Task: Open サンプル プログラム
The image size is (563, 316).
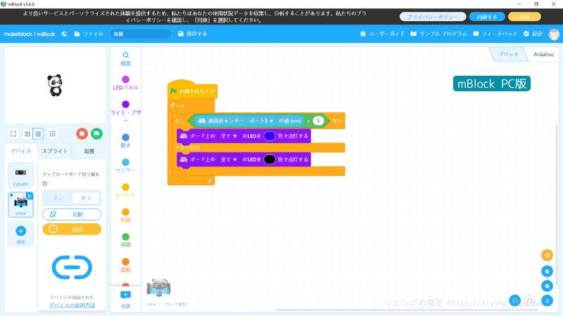Action: click(x=438, y=34)
